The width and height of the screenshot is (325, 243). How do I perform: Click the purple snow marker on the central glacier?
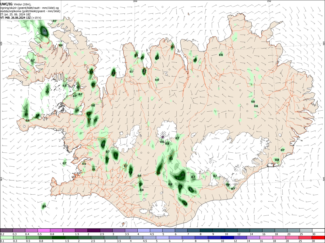(x=162, y=137)
